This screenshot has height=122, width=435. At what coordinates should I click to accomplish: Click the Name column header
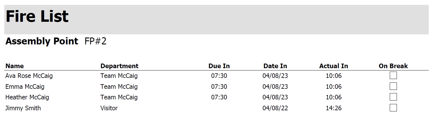point(15,66)
